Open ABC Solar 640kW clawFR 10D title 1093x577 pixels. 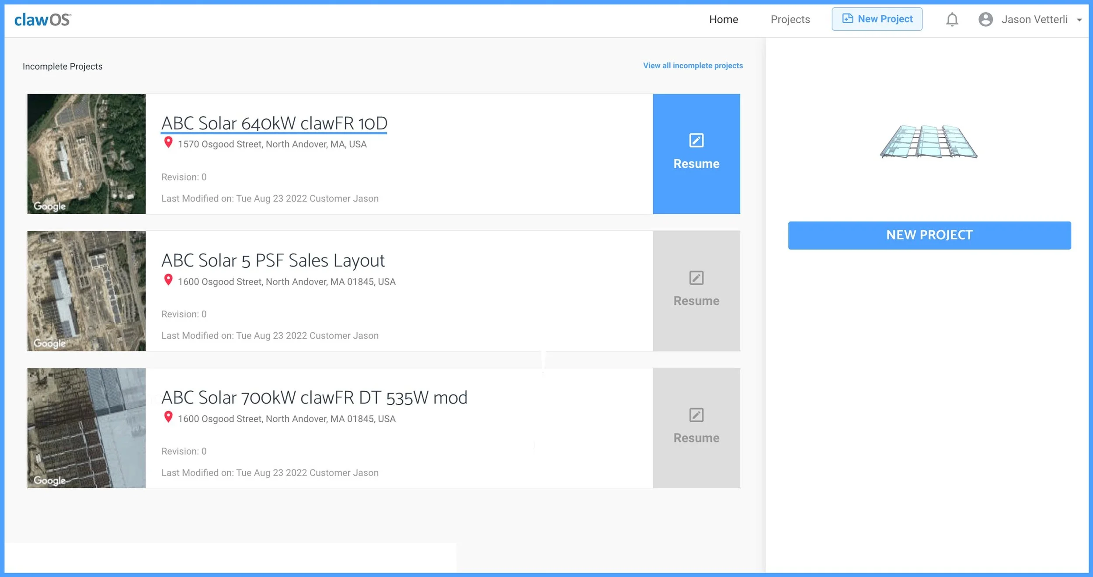(274, 123)
